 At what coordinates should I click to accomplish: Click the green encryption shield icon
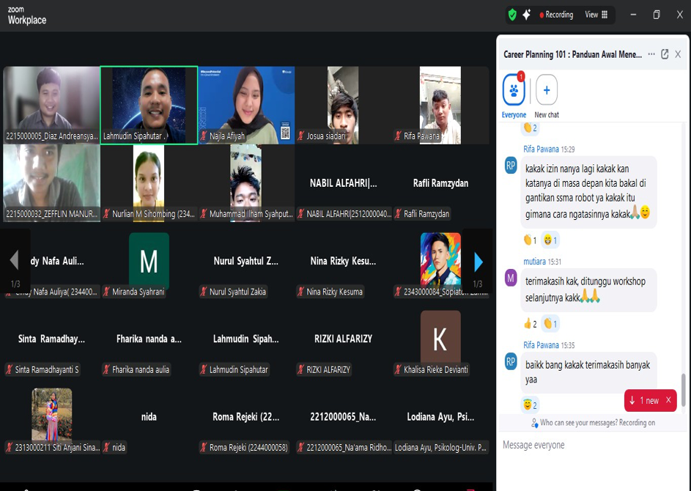pos(512,15)
